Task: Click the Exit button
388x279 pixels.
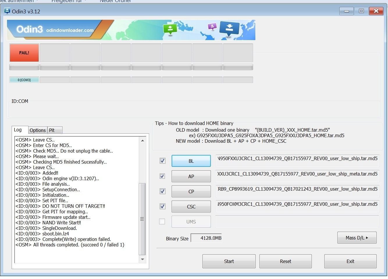Action: click(350, 261)
